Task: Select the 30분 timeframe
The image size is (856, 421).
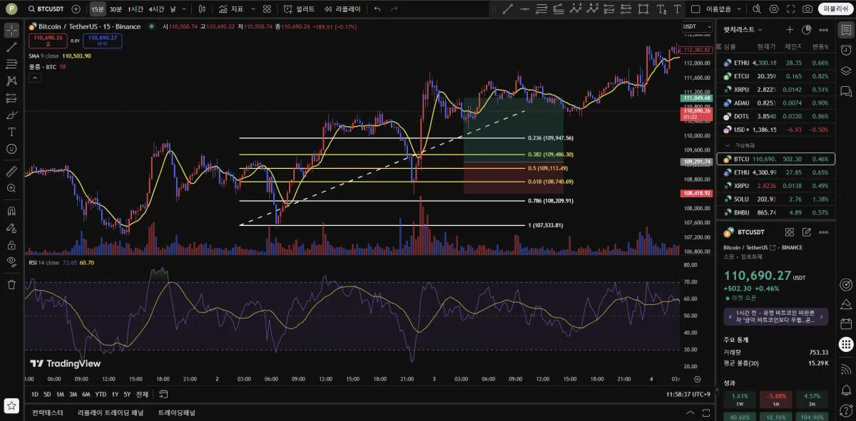Action: tap(116, 9)
